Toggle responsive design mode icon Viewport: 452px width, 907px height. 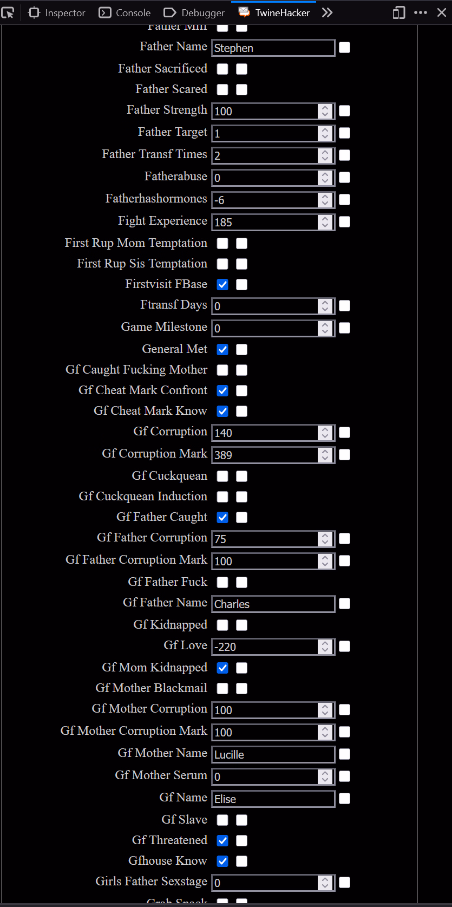(x=399, y=12)
